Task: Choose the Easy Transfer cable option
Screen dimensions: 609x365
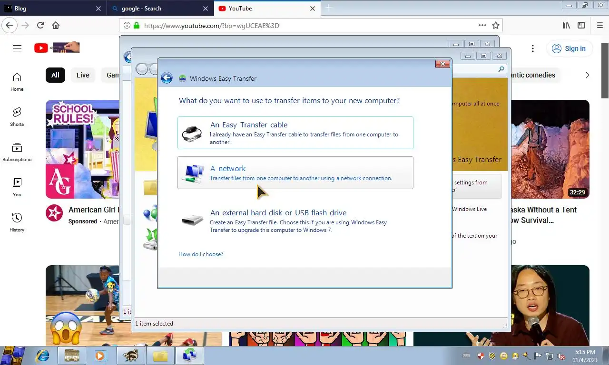Action: [295, 133]
